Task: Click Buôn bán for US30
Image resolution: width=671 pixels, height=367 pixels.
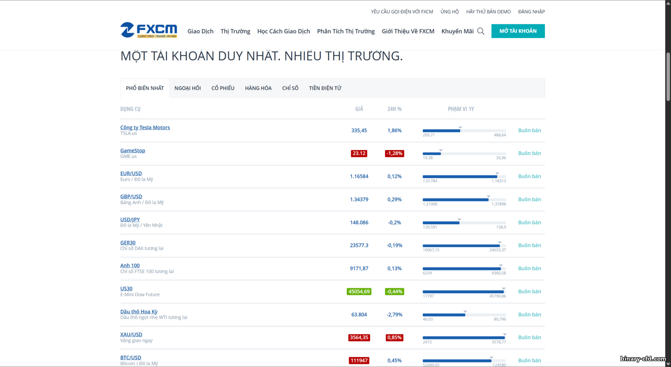Action: pos(530,291)
